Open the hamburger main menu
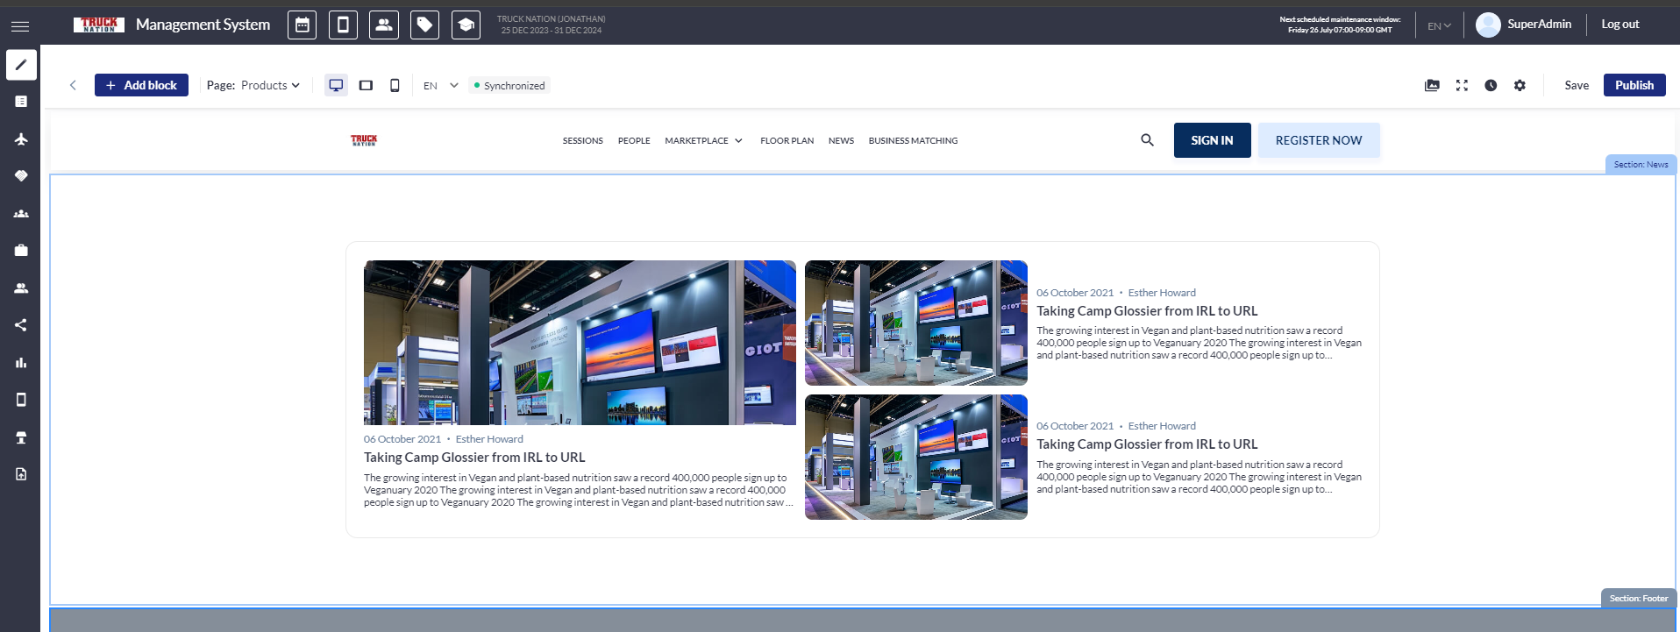 coord(20,26)
